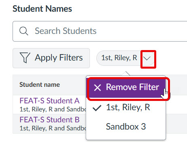This screenshot has width=187, height=153.
Task: Click section text under FEAT-S Student B
Action: 53,128
